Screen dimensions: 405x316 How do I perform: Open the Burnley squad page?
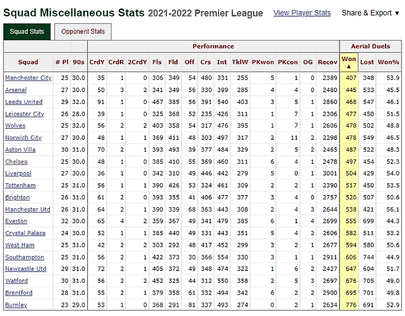(16, 305)
